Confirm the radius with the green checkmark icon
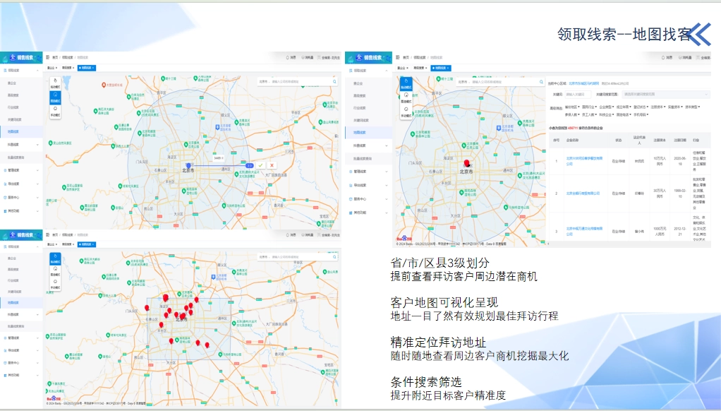 (x=261, y=165)
